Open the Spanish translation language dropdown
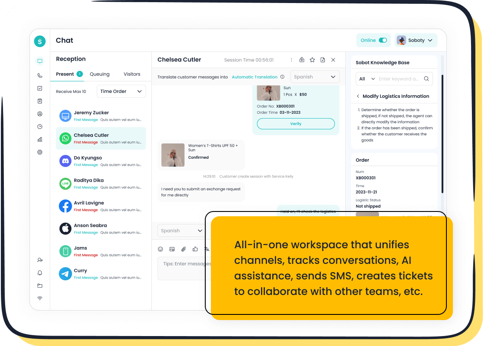The image size is (484, 346). 315,77
